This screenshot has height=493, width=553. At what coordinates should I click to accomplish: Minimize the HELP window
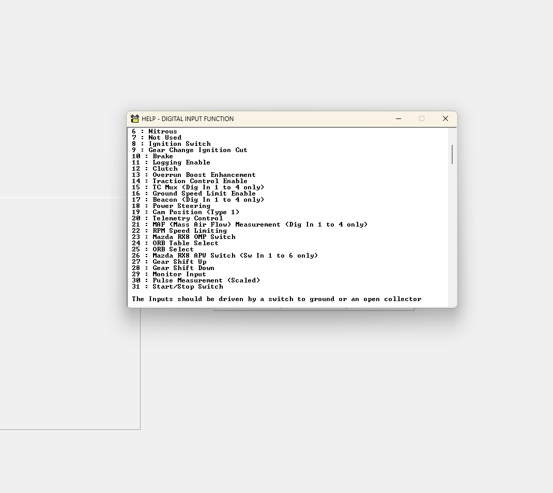point(398,118)
